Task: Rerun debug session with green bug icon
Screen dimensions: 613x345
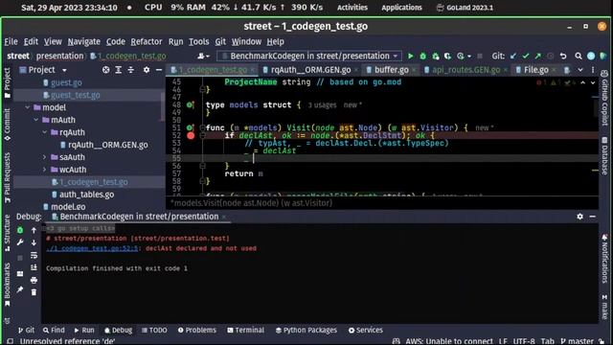Action: 20,230
